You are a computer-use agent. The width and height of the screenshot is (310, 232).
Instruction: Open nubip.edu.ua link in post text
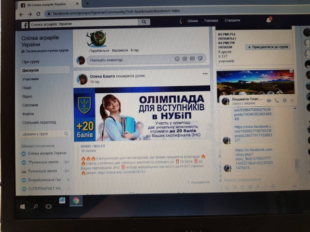(121, 172)
